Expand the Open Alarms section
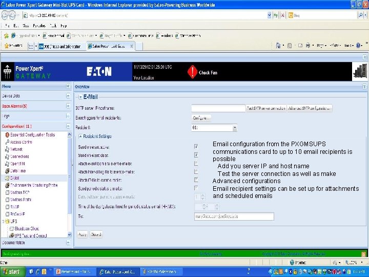The height and width of the screenshot is (277, 369). click(x=68, y=106)
